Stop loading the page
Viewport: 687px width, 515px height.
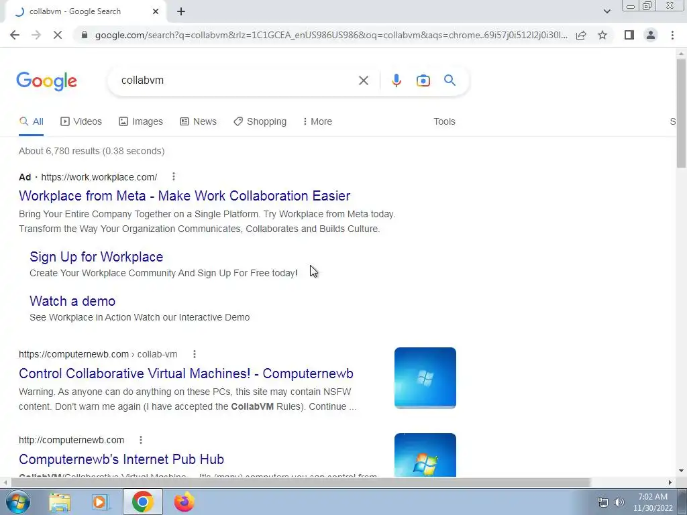coord(58,35)
